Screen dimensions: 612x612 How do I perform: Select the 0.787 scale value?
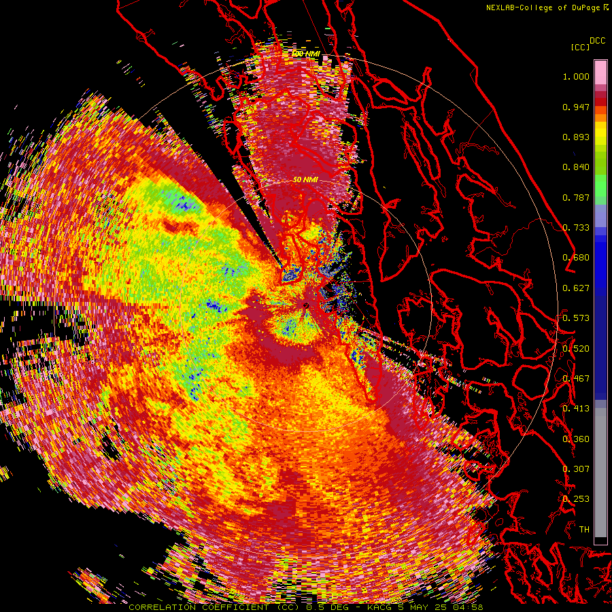576,197
